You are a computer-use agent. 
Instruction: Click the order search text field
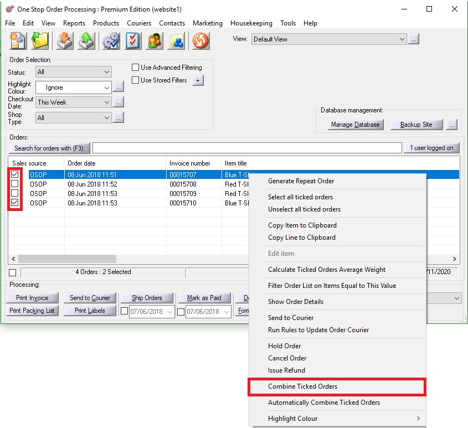[x=247, y=148]
